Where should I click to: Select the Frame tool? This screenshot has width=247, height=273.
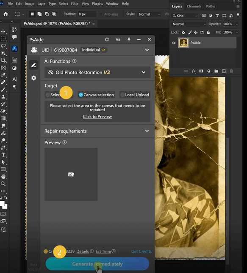click(3, 68)
